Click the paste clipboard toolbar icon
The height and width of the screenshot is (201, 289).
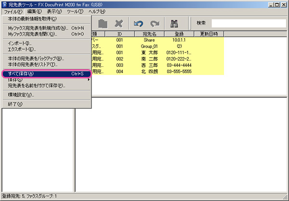tap(103, 23)
